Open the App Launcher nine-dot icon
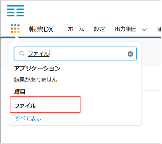The height and width of the screenshot is (144, 162). pyautogui.click(x=15, y=28)
